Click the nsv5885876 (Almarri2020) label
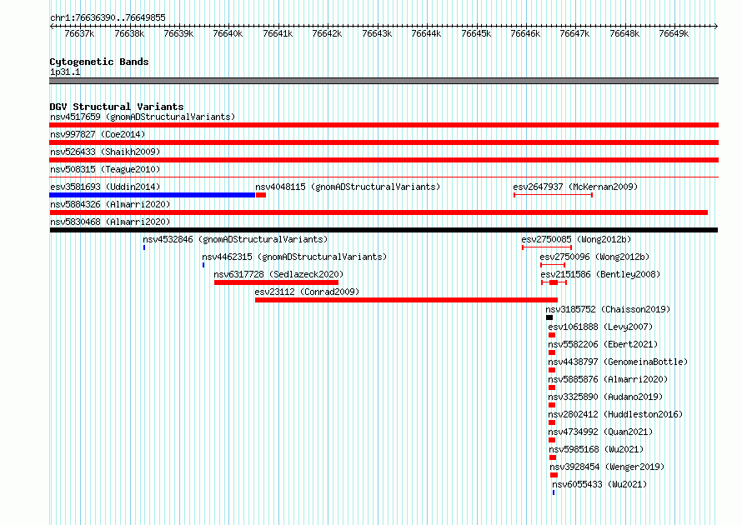The height and width of the screenshot is (525, 742). pyautogui.click(x=608, y=379)
